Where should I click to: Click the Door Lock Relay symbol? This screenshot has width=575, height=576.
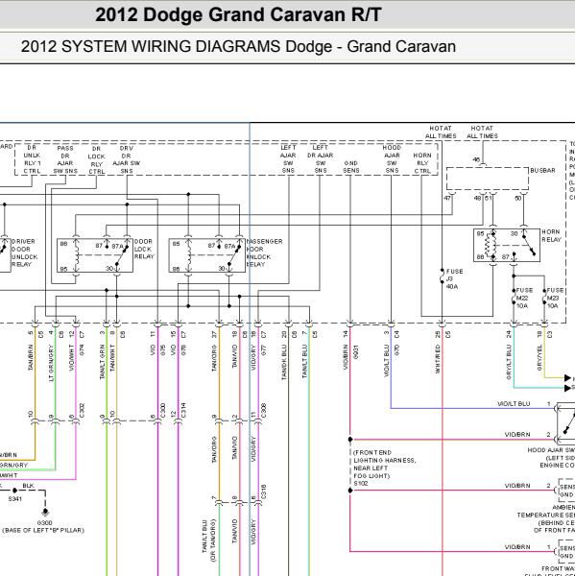tap(95, 255)
